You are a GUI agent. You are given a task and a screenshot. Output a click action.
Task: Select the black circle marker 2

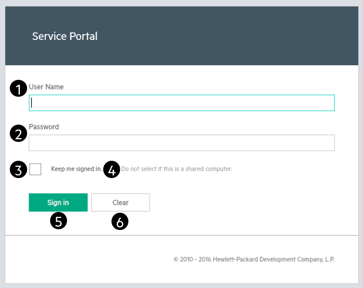[18, 134]
